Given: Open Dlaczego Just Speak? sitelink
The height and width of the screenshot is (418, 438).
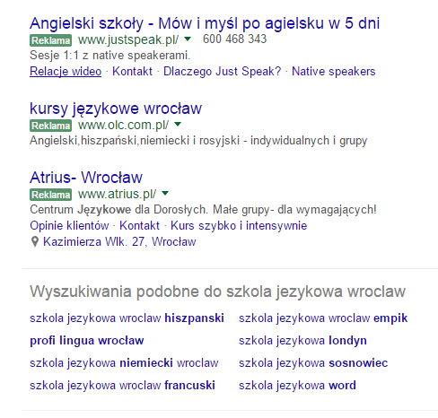Looking at the screenshot, I should [x=223, y=72].
